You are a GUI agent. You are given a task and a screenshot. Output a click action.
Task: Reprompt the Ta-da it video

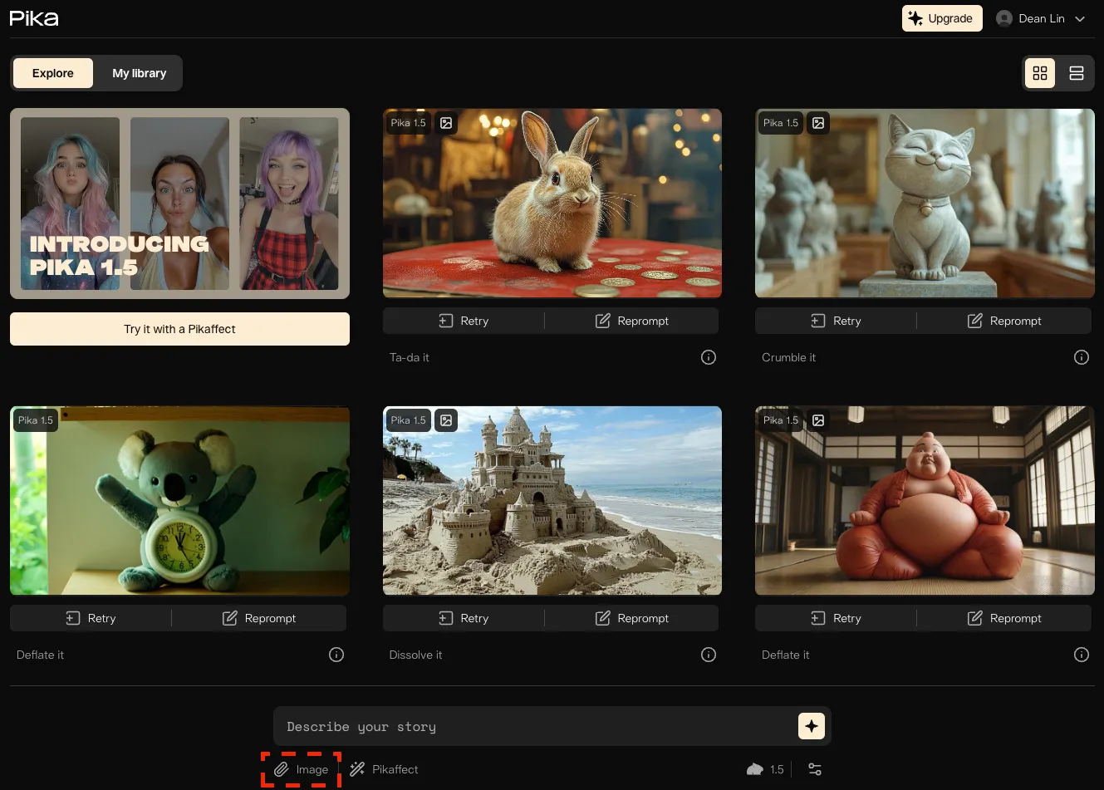click(632, 321)
